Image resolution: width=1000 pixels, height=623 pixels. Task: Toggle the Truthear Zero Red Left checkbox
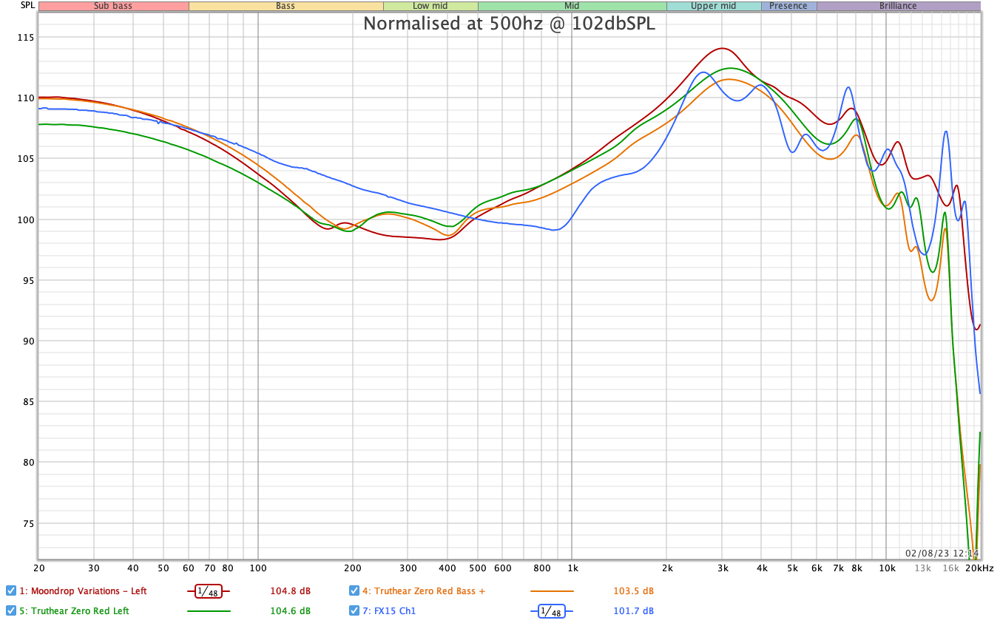coord(11,610)
